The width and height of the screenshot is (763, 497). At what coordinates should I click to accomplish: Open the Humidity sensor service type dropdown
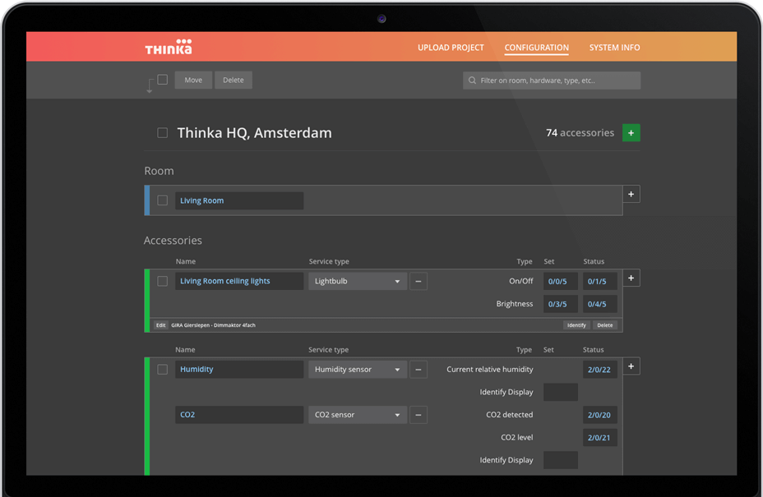[x=358, y=370]
